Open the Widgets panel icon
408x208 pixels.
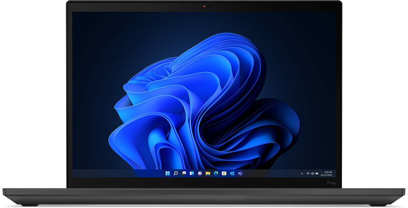point(192,173)
